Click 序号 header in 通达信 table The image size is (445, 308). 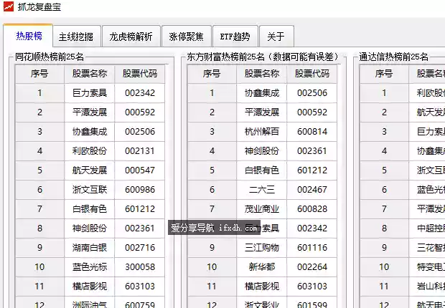pos(384,74)
